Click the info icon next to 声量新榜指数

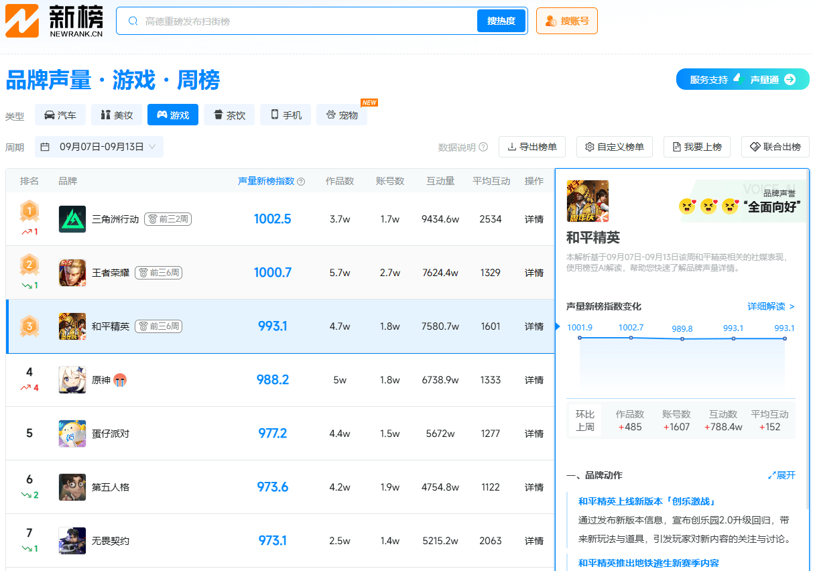tap(300, 181)
